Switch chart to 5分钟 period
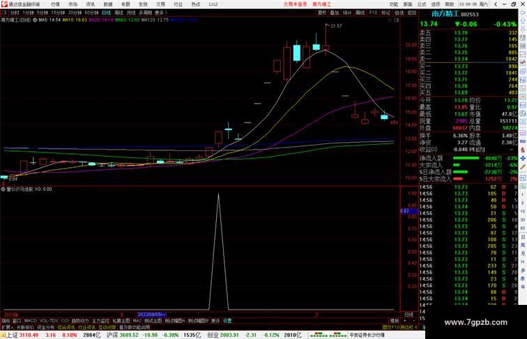This screenshot has height=339, width=527. (43, 13)
